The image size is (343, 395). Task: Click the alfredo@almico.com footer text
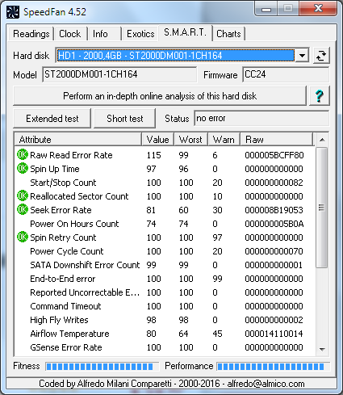266,384
